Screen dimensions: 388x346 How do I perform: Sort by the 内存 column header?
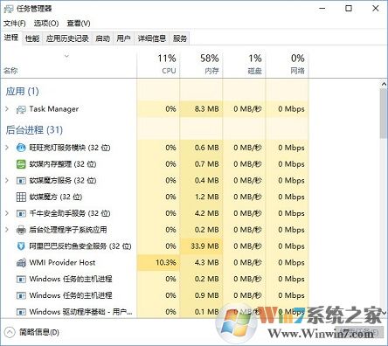coord(201,65)
